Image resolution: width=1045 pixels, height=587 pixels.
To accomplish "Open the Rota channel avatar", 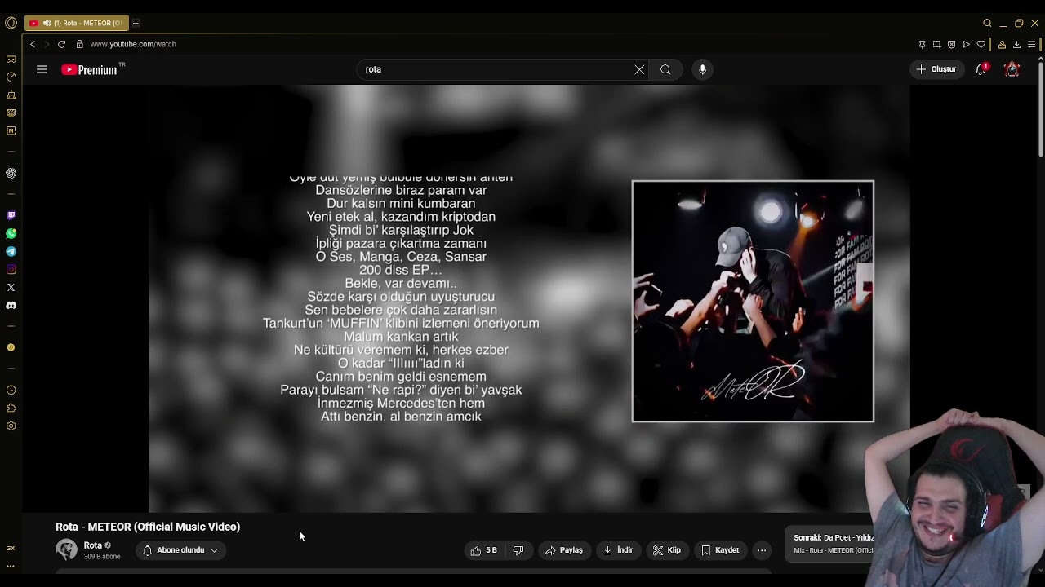I will (66, 549).
